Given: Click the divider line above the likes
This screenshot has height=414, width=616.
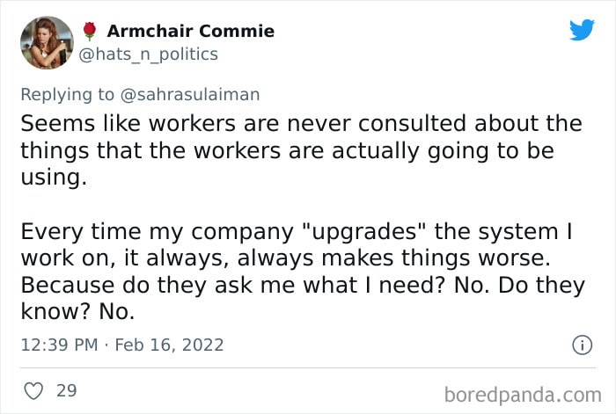Looking at the screenshot, I should click(x=308, y=368).
